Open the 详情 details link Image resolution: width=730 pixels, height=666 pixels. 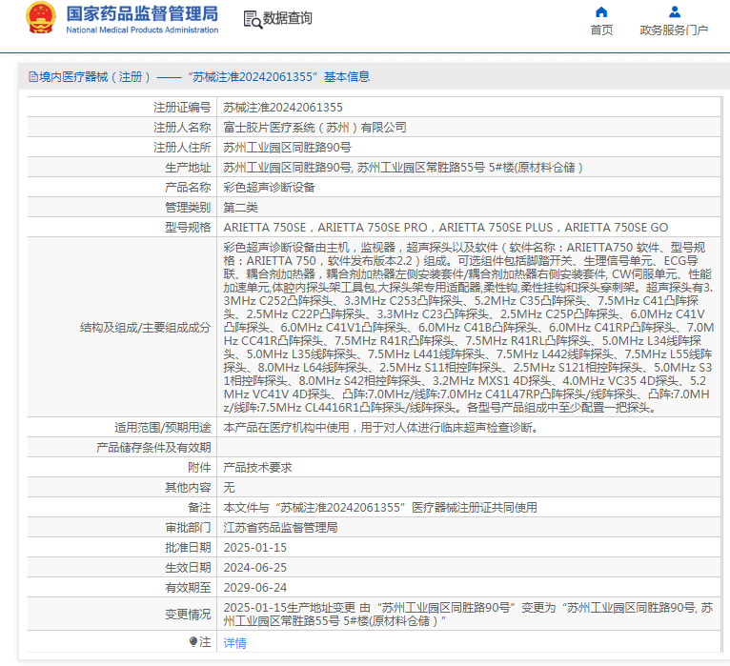234,643
